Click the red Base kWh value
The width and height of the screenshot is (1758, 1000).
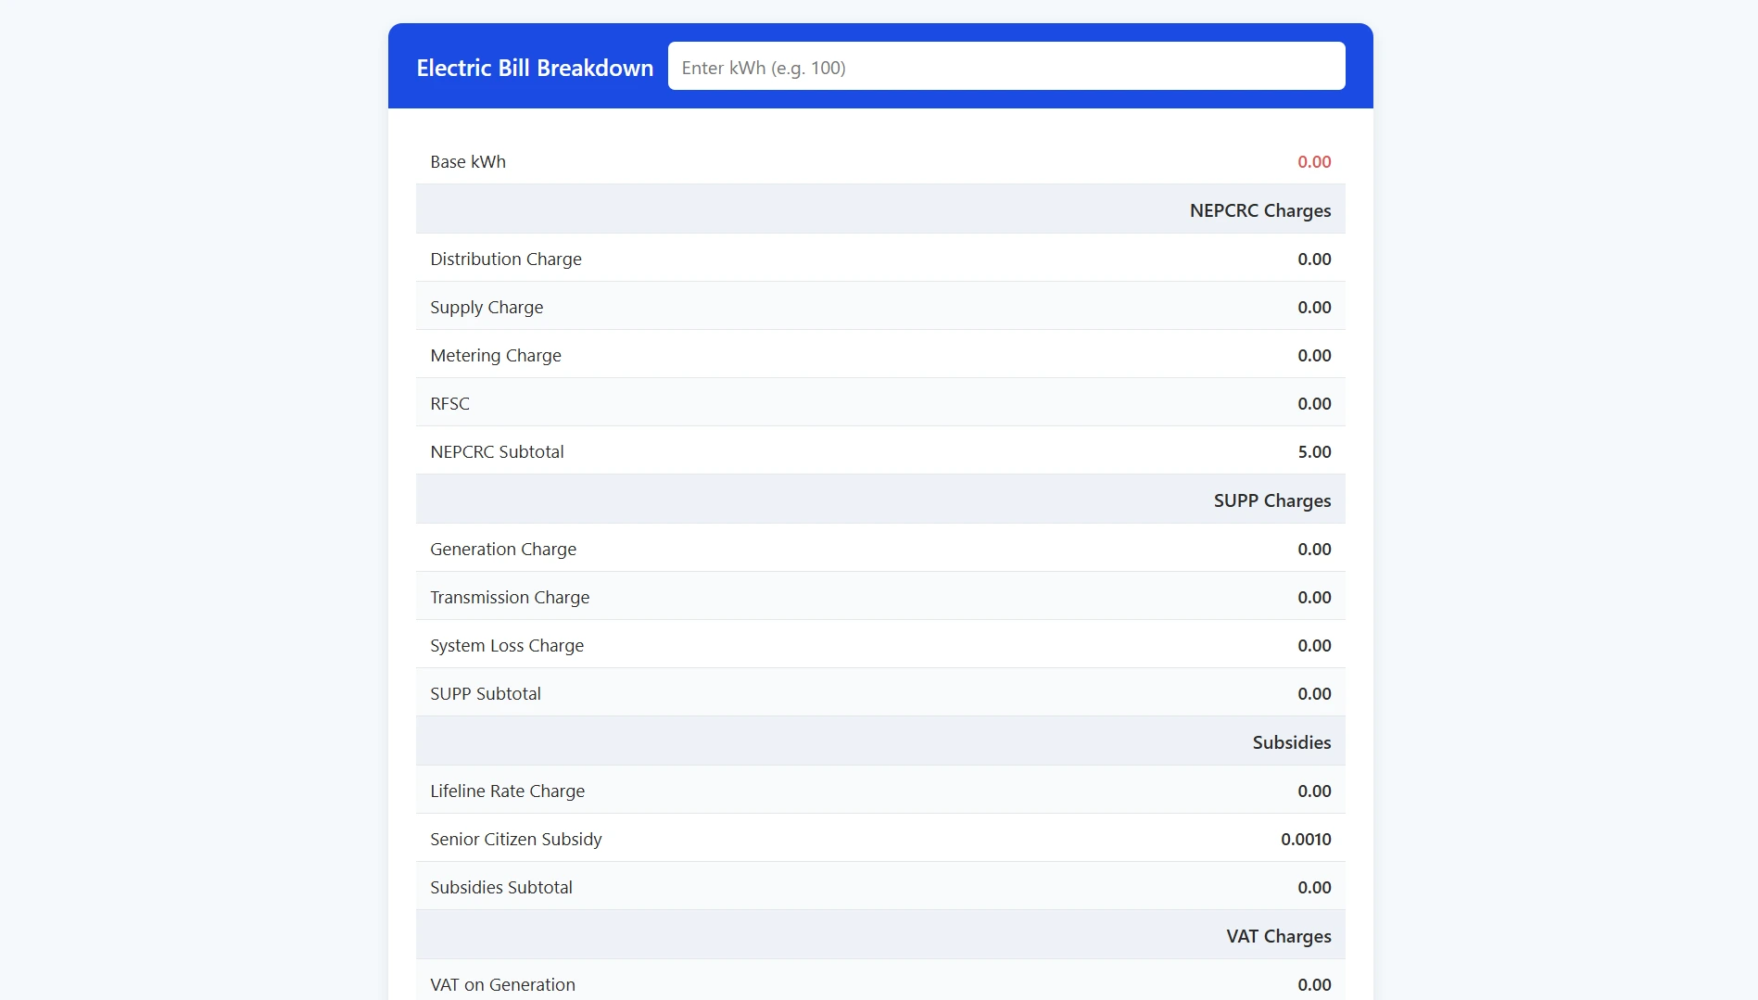pos(1313,162)
